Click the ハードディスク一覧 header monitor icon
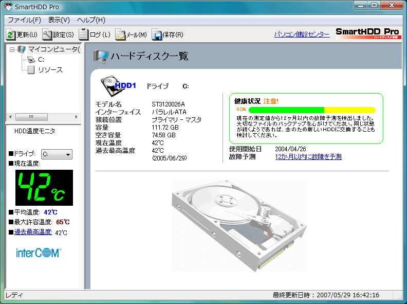407x304 pixels. (100, 57)
